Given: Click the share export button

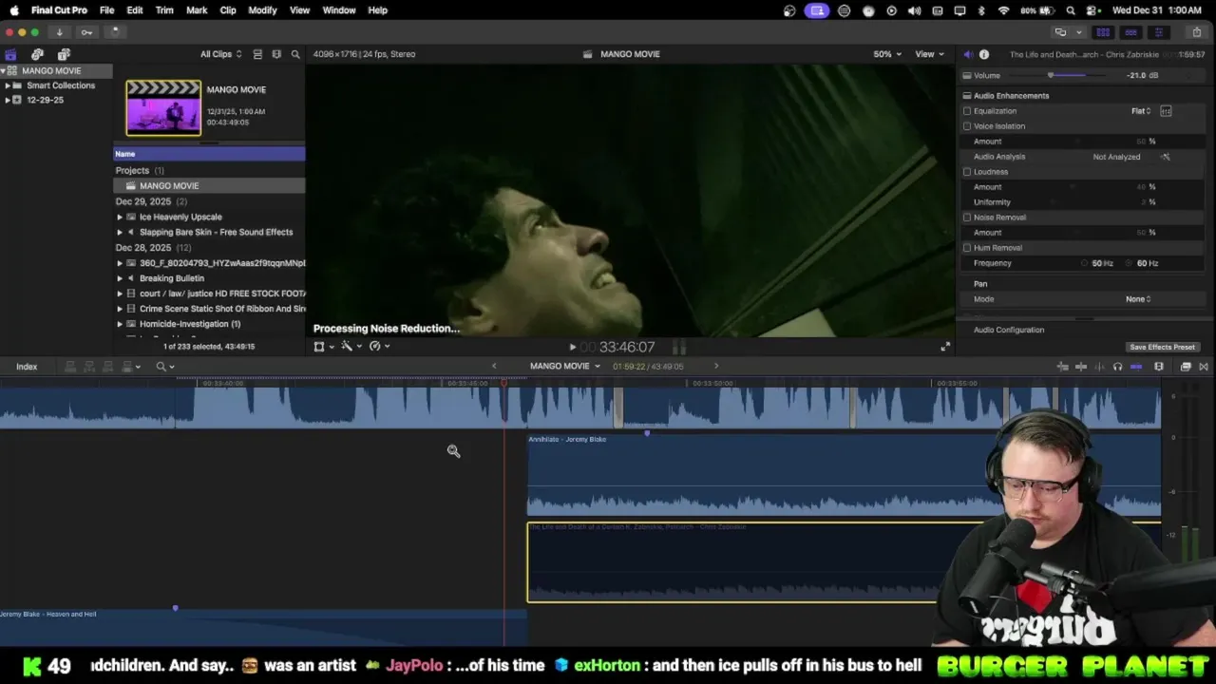Looking at the screenshot, I should [x=1197, y=32].
